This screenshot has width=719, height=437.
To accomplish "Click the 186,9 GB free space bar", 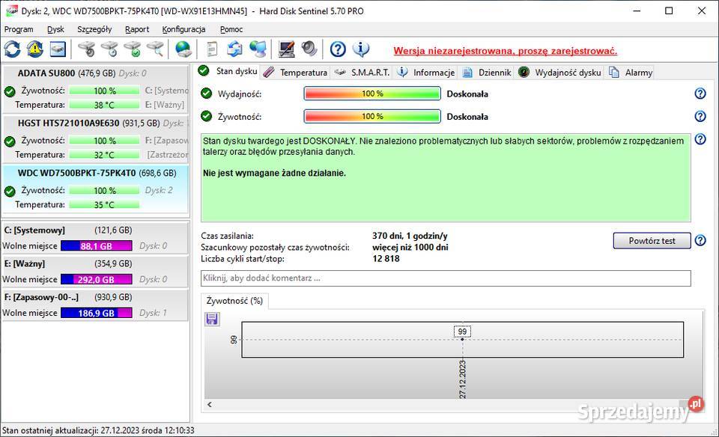I will pos(97,313).
